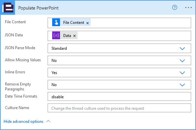Remove the Data variable token
This screenshot has width=196, height=130.
(x=74, y=36)
